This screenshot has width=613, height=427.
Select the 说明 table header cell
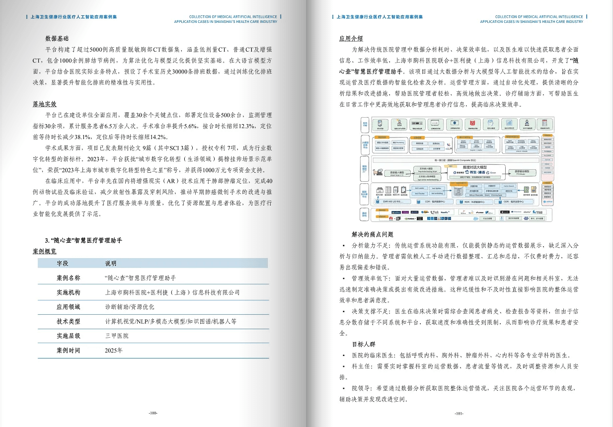pyautogui.click(x=111, y=263)
